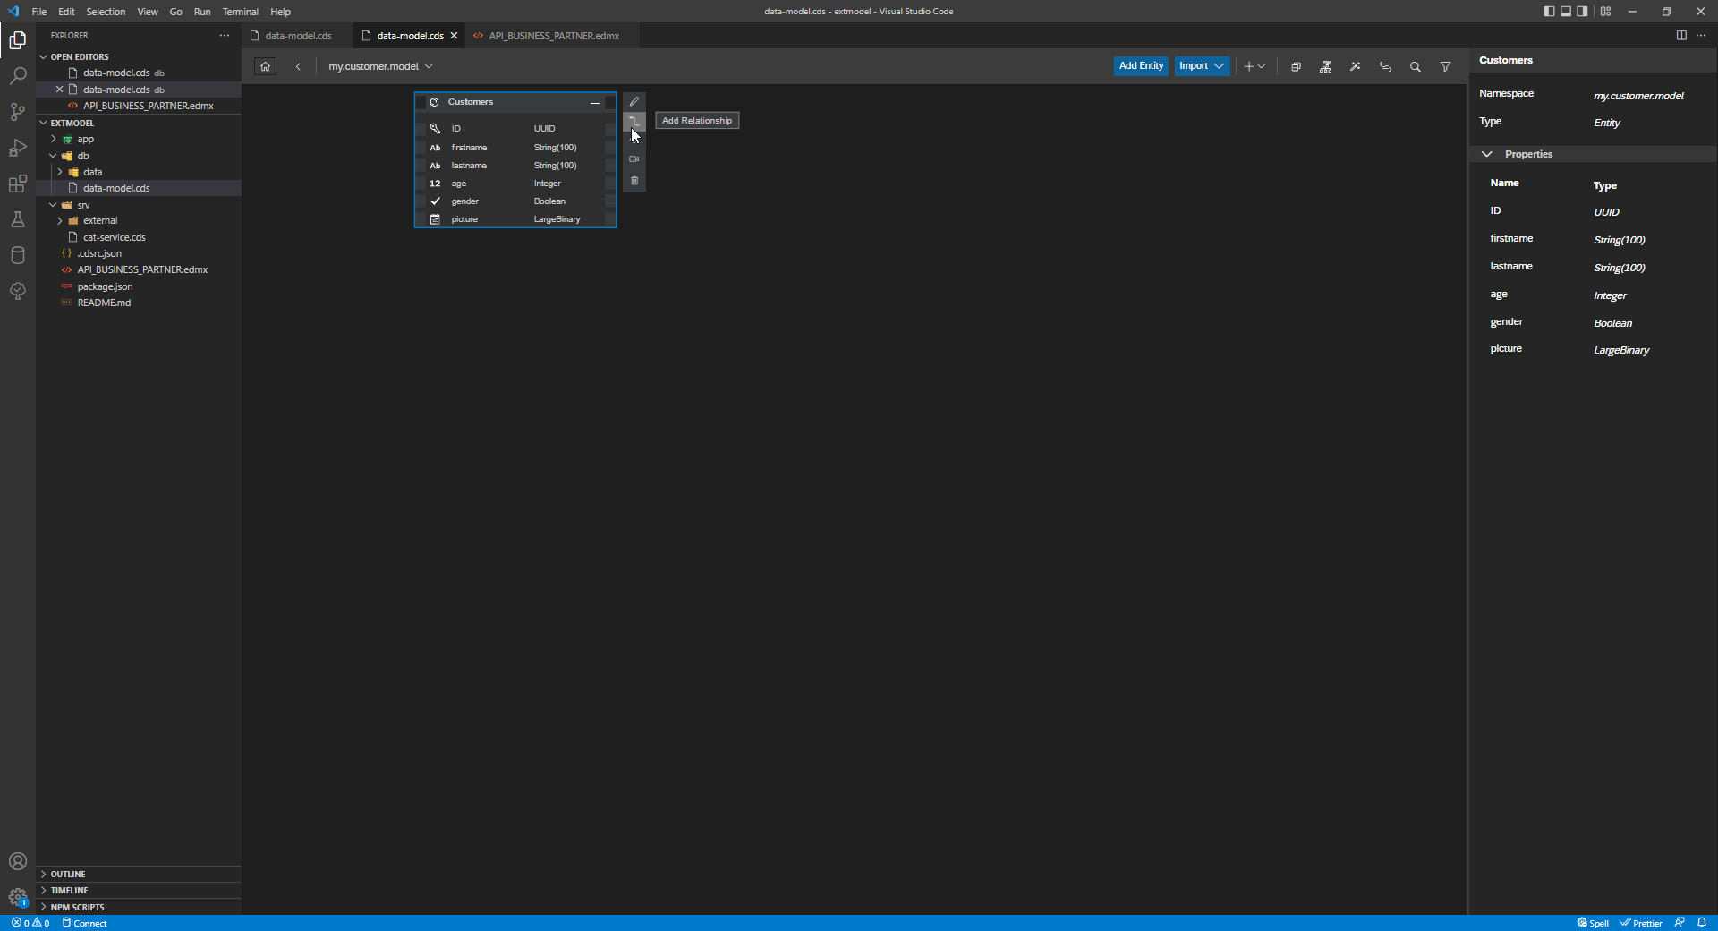
Task: Open the Import dropdown arrow
Action: tap(1220, 65)
